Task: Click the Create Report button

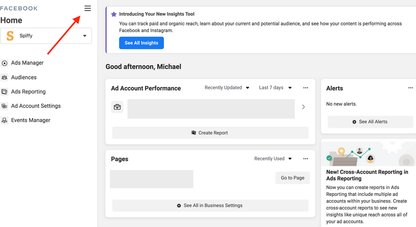Action: coord(210,133)
